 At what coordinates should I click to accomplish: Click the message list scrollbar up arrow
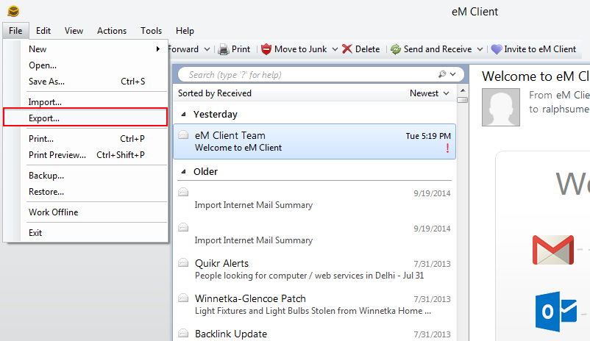463,90
